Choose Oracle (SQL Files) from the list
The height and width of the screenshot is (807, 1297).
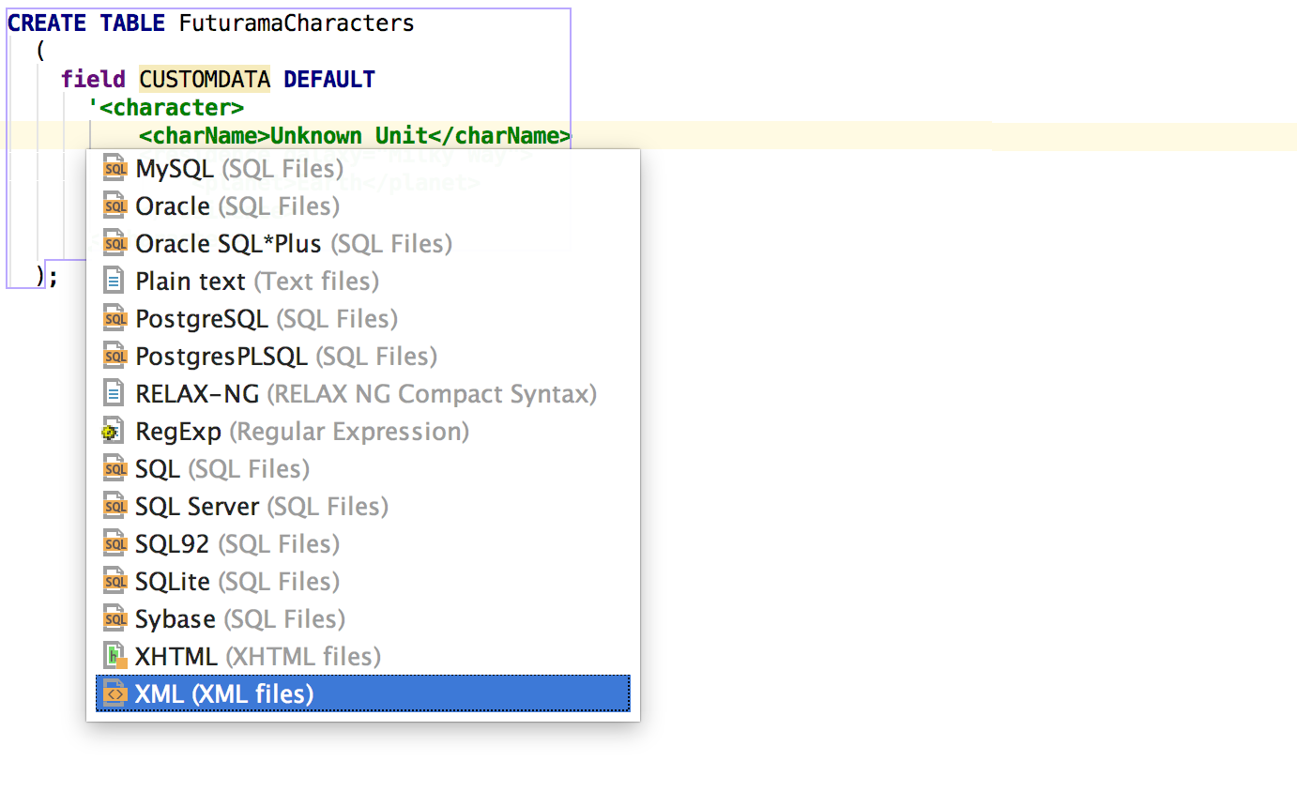tap(363, 206)
